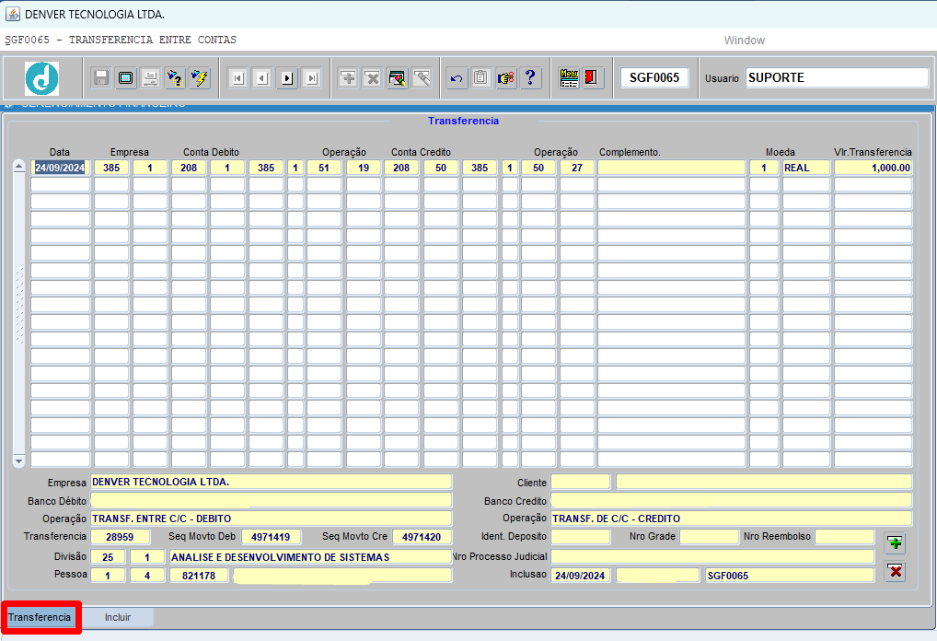This screenshot has height=641, width=937.
Task: Click the Nro Reembolso field
Action: [844, 537]
